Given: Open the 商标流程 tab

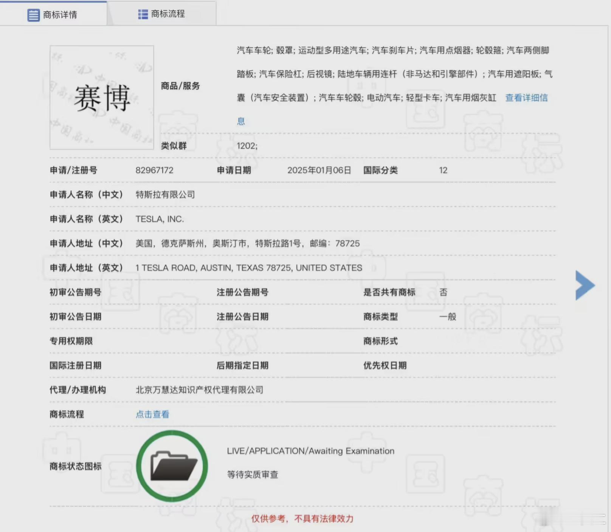Looking at the screenshot, I should [162, 14].
